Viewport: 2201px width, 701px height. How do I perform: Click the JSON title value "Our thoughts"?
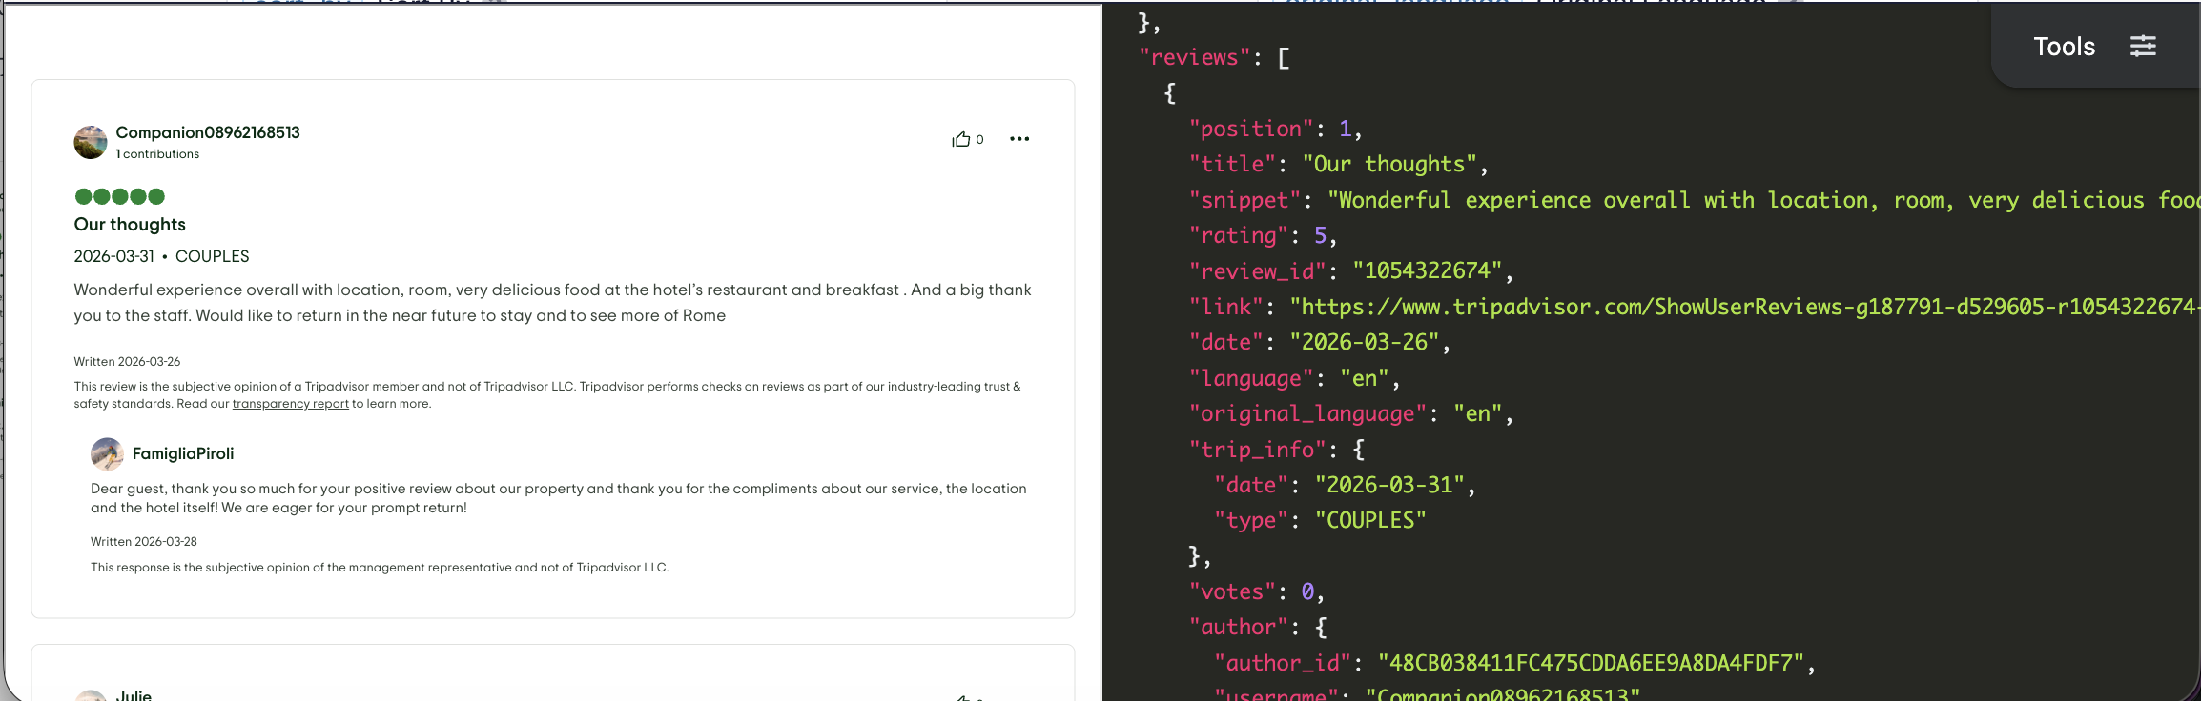point(1388,164)
